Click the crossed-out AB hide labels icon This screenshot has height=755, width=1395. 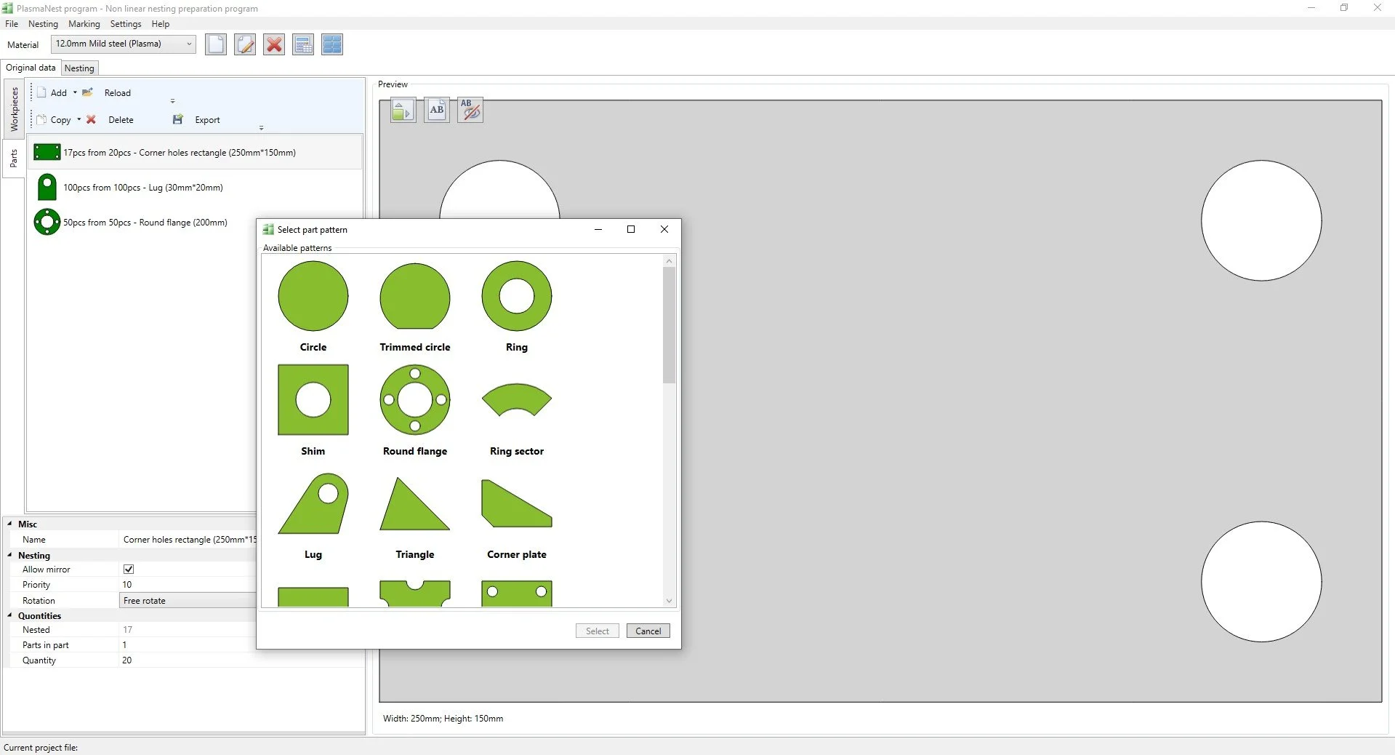point(470,110)
